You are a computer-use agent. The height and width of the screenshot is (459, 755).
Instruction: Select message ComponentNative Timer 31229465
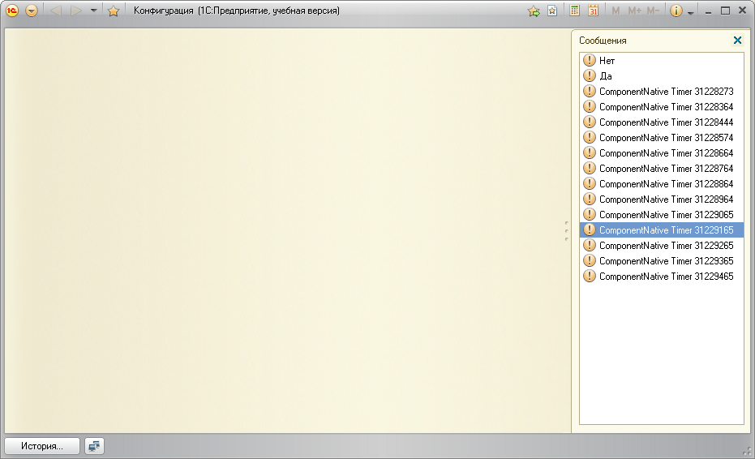point(662,277)
